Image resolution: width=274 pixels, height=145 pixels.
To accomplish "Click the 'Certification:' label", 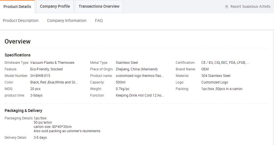I will [185, 63].
